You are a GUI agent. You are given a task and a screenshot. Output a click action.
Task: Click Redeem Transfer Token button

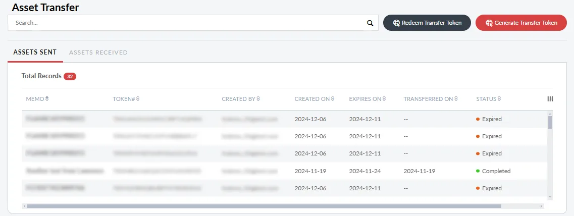(427, 23)
